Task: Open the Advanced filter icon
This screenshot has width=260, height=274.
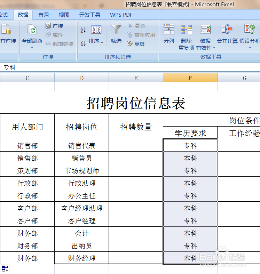Action: click(x=130, y=44)
